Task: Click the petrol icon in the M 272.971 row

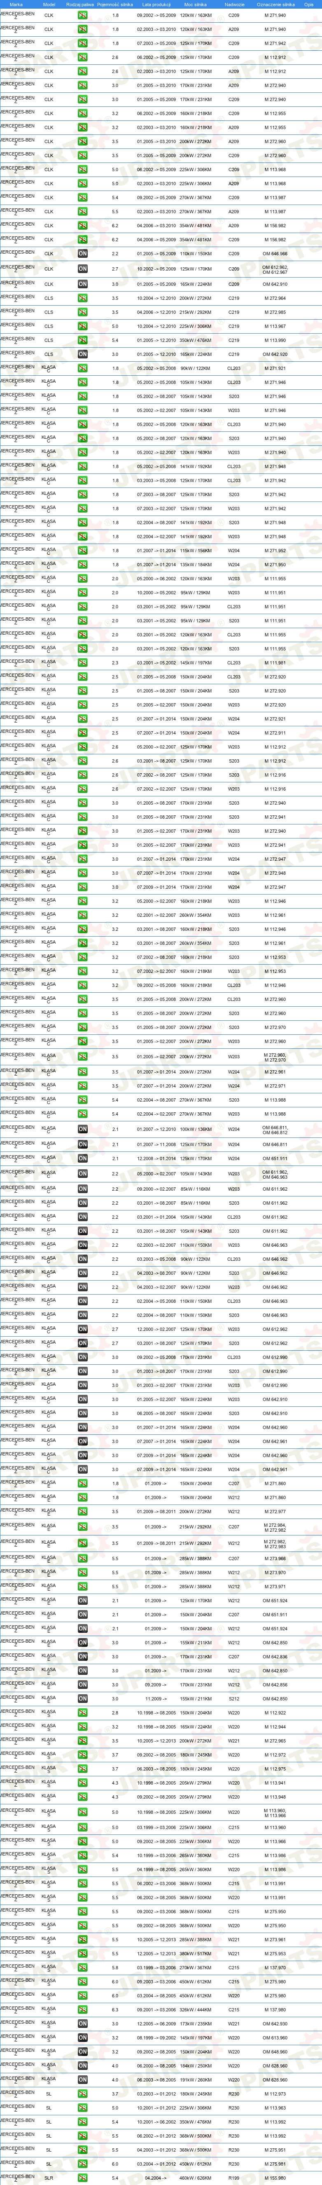Action: [82, 1086]
